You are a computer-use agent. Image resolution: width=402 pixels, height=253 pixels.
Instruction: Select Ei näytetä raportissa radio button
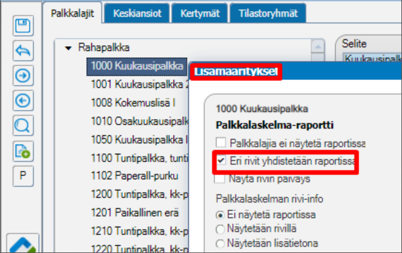click(x=220, y=215)
